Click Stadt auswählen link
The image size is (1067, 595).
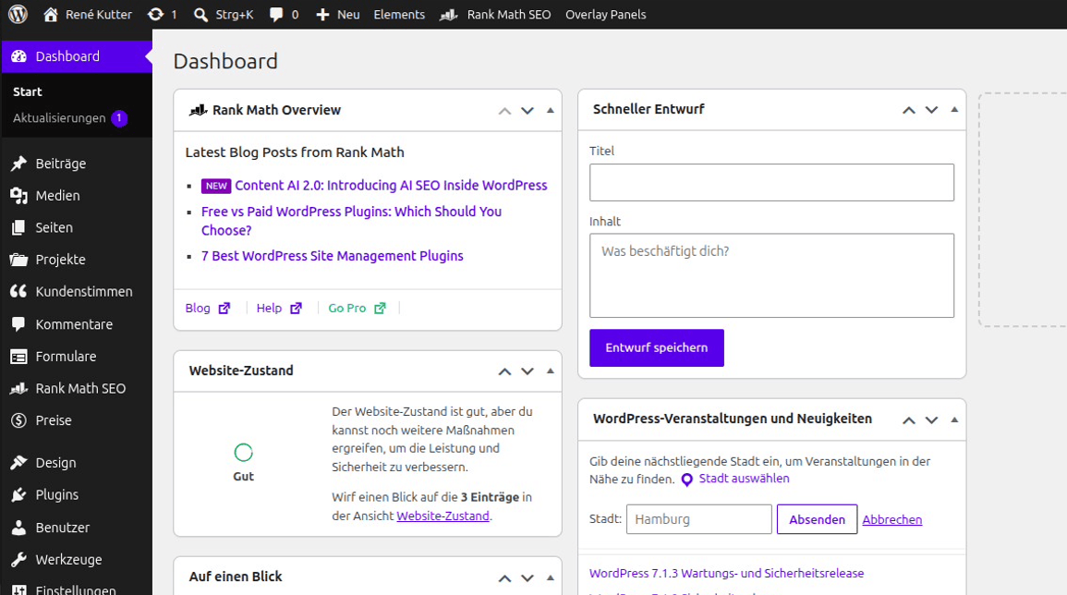(x=744, y=479)
